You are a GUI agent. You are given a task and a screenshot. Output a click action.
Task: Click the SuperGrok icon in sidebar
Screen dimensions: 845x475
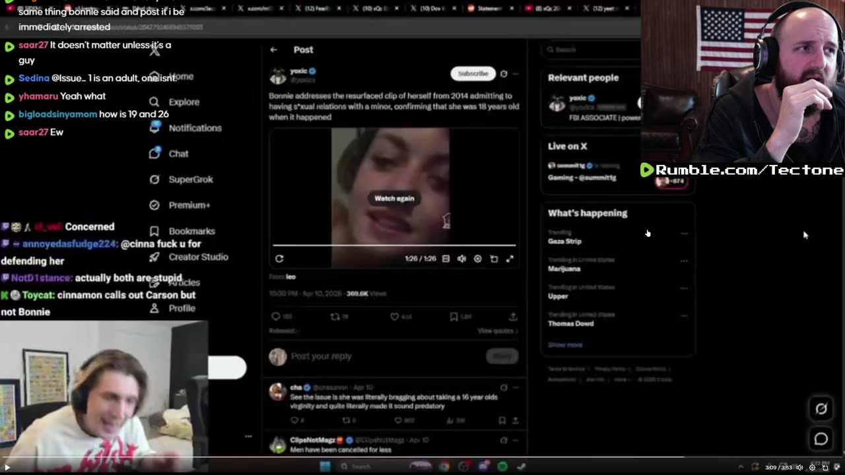pyautogui.click(x=154, y=179)
